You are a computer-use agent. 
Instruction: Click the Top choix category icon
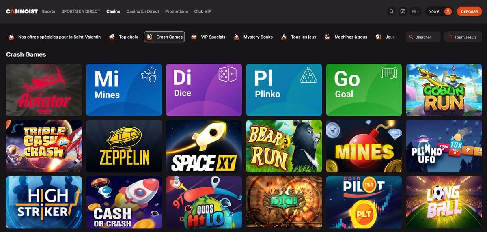point(112,37)
